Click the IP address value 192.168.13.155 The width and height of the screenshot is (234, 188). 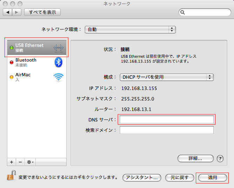click(x=139, y=88)
